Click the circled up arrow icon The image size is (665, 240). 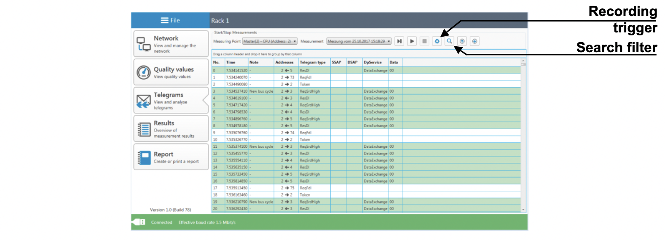tap(462, 41)
